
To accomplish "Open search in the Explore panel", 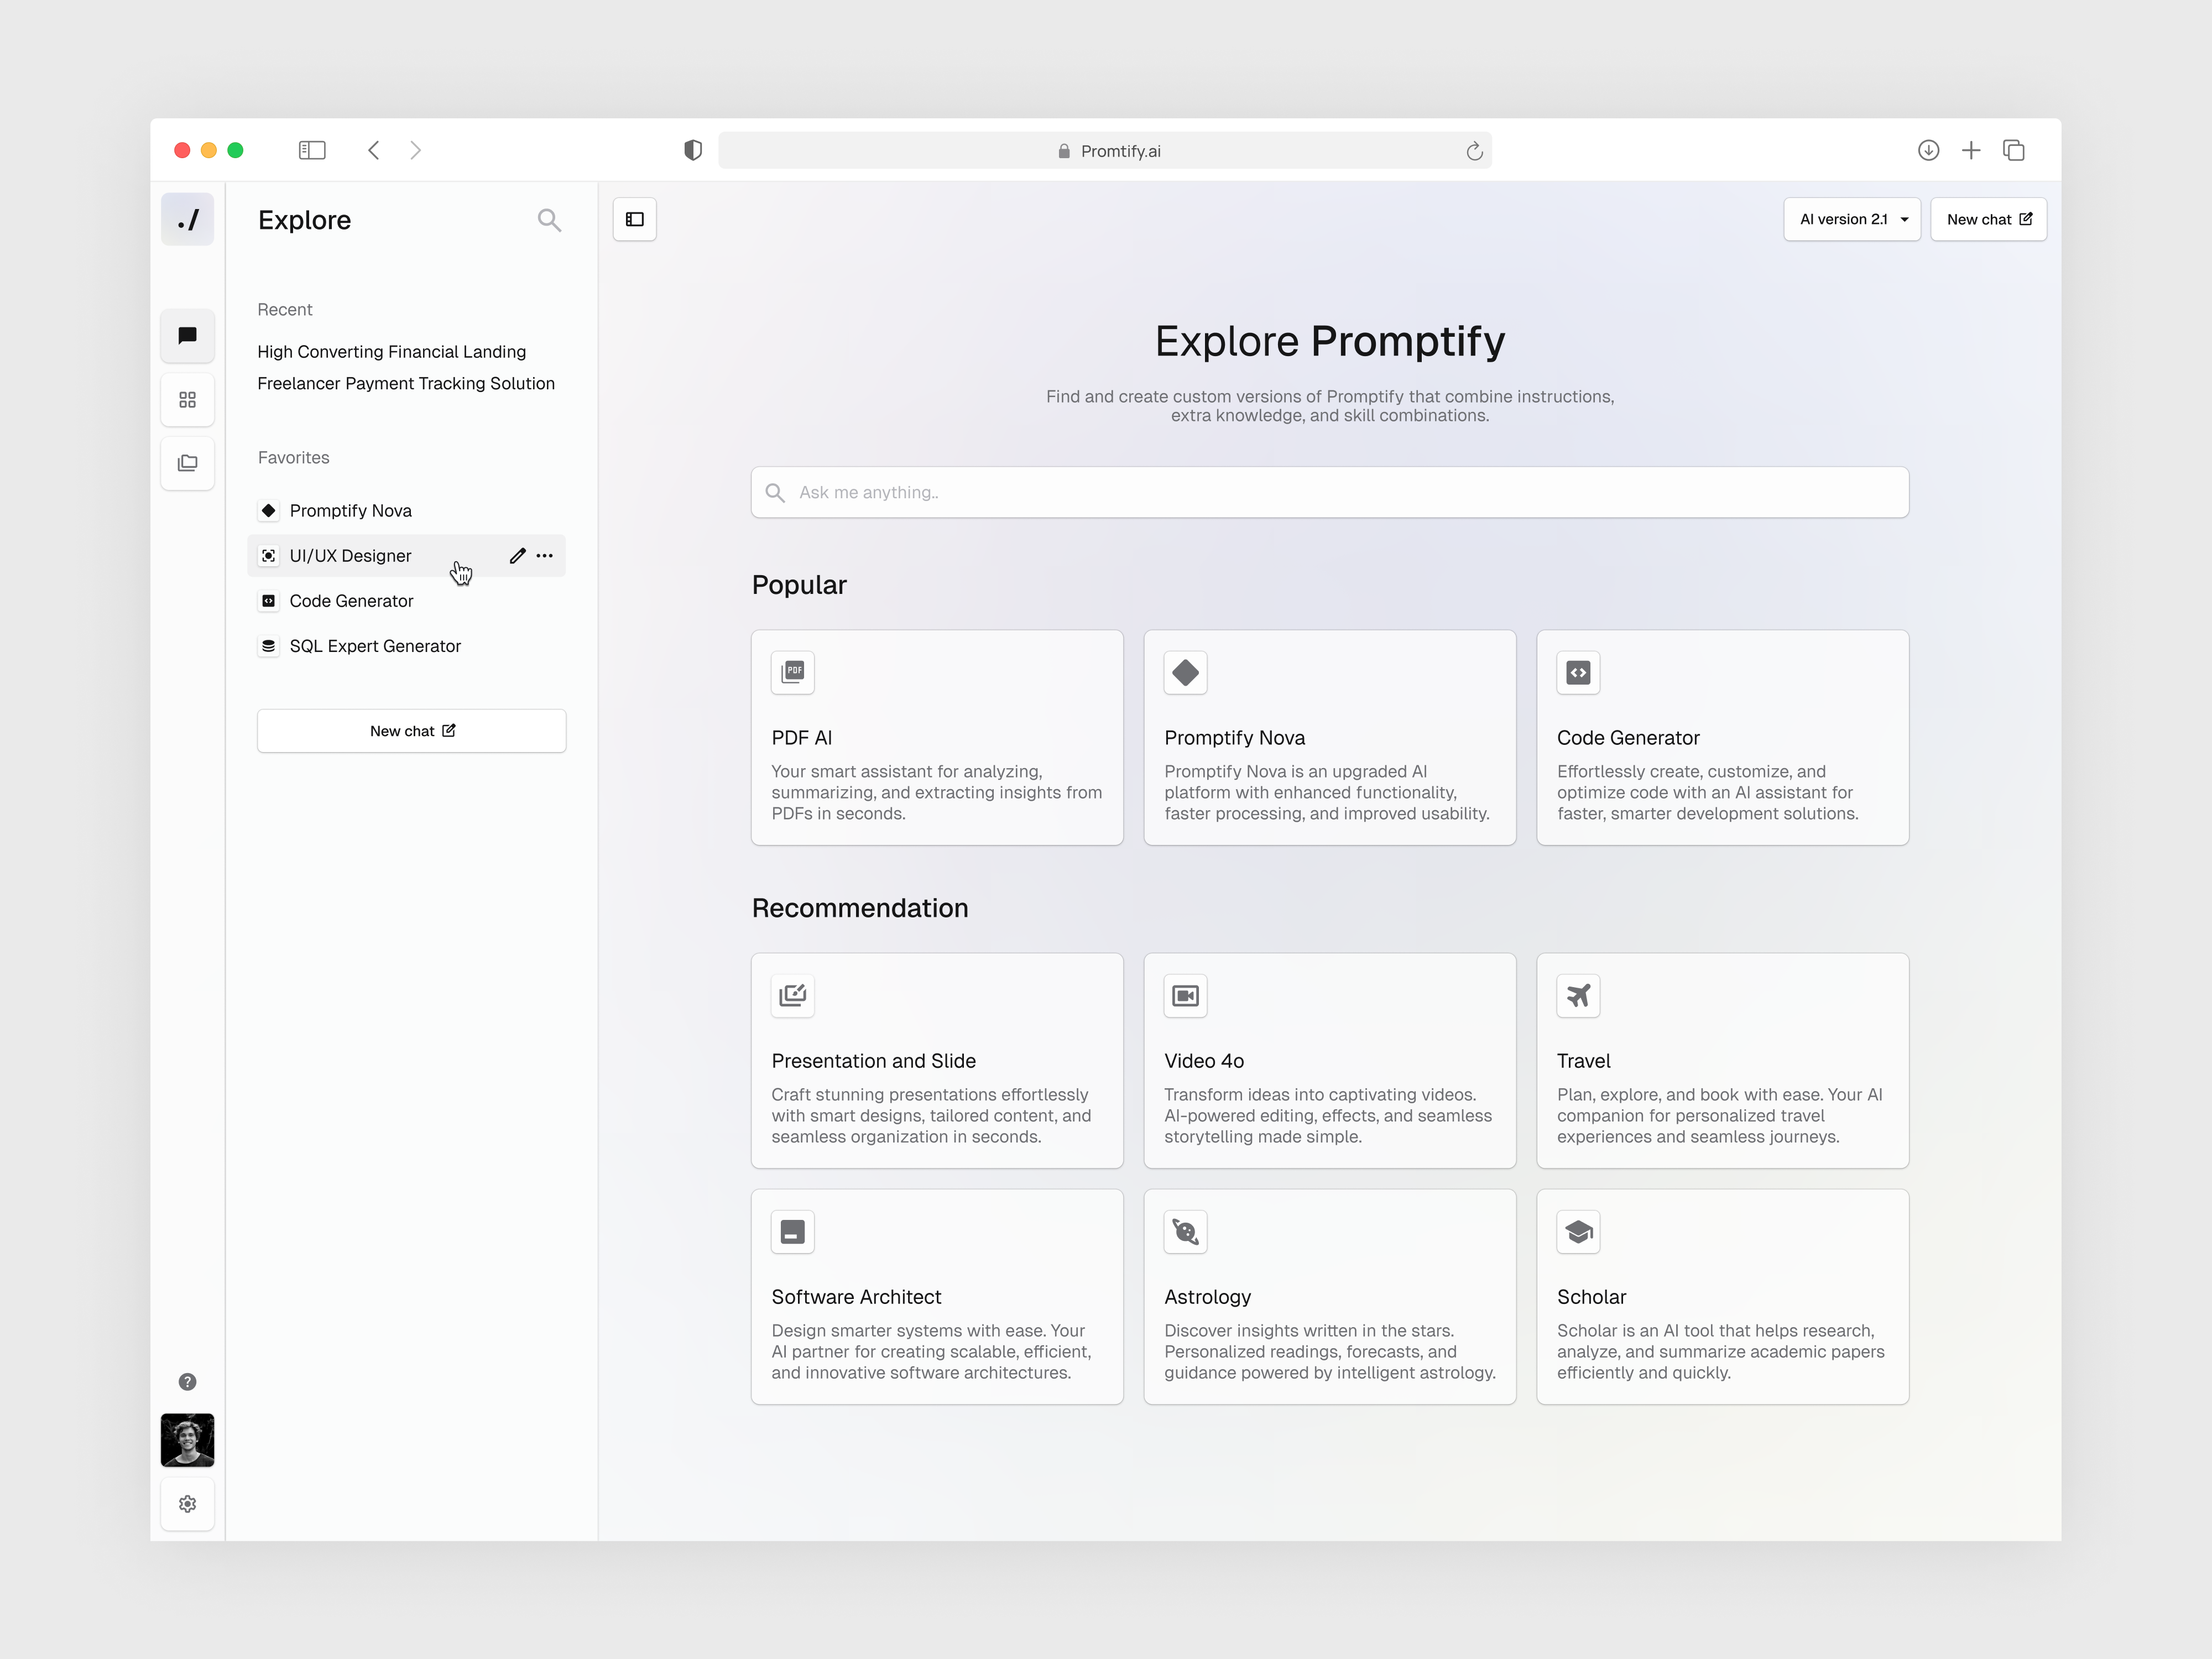I will pyautogui.click(x=550, y=219).
